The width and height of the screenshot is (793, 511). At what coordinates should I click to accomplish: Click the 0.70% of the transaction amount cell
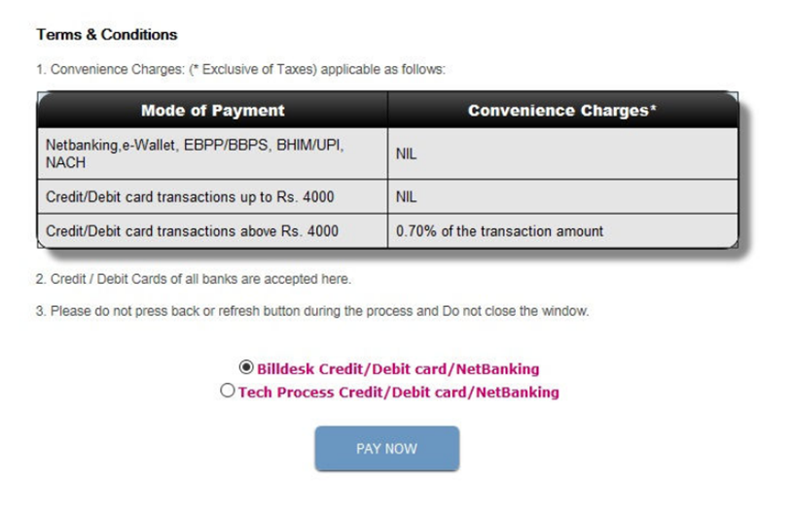click(499, 232)
